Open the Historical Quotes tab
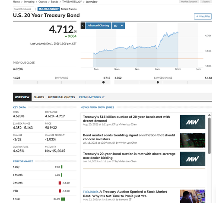This screenshot has width=216, height=203. coord(61,97)
